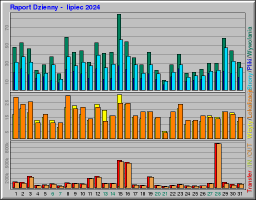
Task: Click the tallest green bar for day 15
Action: (x=119, y=26)
